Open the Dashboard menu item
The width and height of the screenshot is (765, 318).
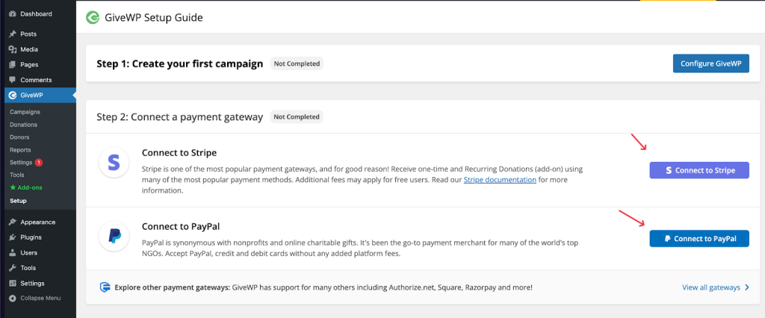[x=36, y=13]
